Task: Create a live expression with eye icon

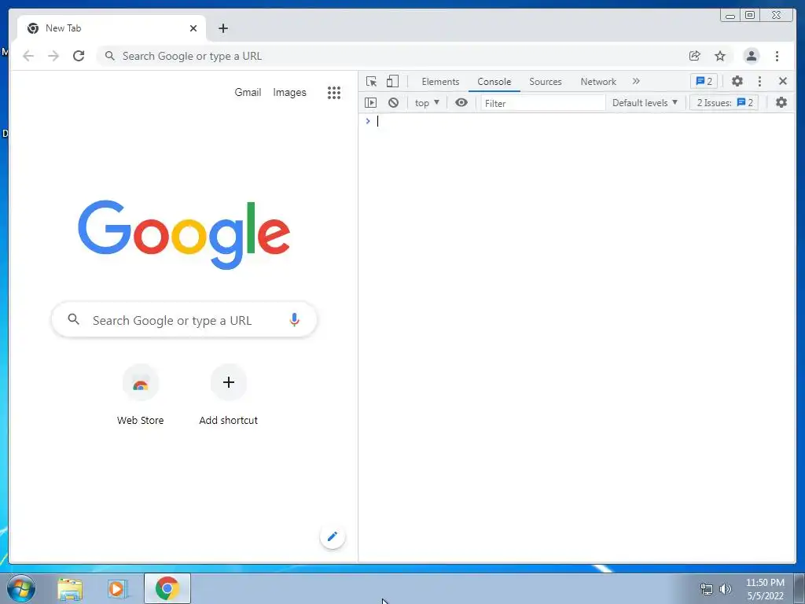Action: point(461,103)
